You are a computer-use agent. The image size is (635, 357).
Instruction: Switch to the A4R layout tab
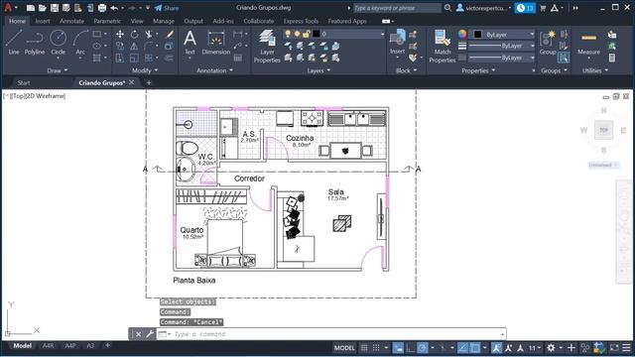point(49,346)
